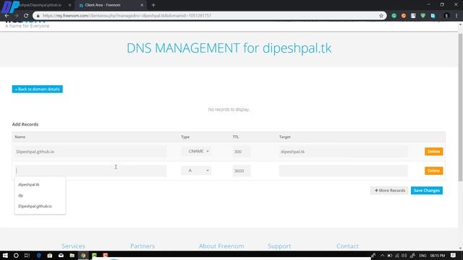Open the blue document extension icon
The image size is (463, 260).
click(433, 16)
